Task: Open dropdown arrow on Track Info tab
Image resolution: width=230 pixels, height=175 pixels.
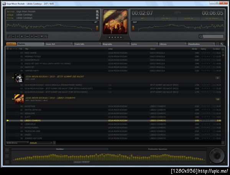Action: 100,44
